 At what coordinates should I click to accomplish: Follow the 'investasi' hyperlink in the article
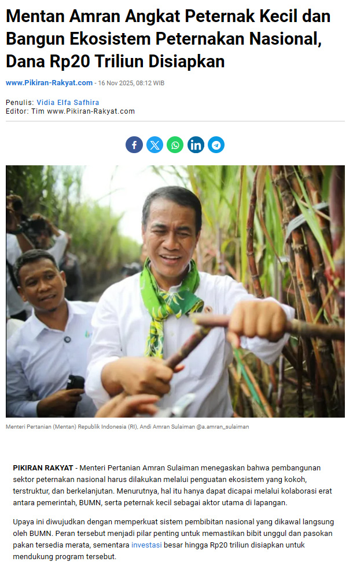click(146, 545)
